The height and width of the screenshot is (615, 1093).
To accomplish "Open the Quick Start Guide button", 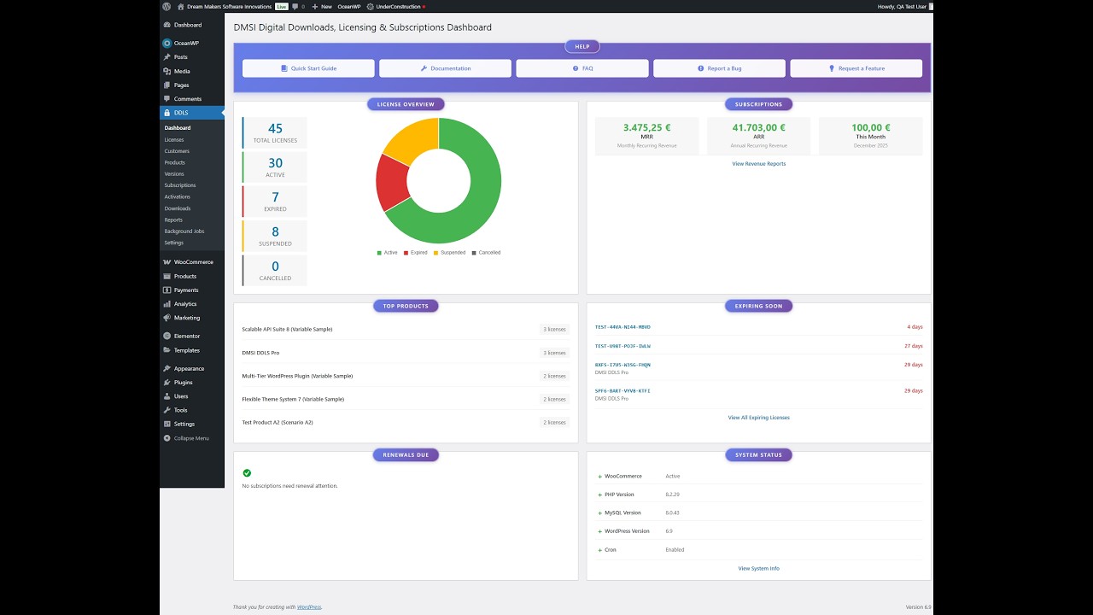I will pyautogui.click(x=308, y=68).
